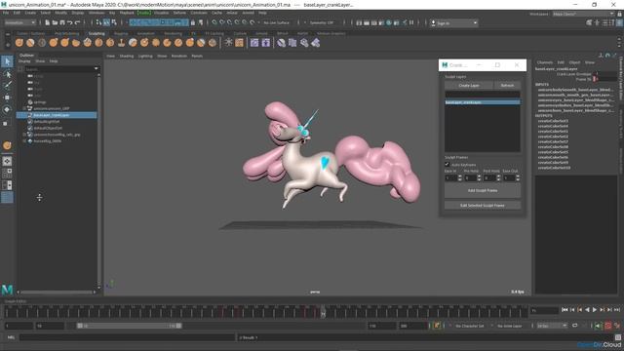Toggle the red Auto Key button on timeline
This screenshot has height=351, width=624.
[608, 326]
